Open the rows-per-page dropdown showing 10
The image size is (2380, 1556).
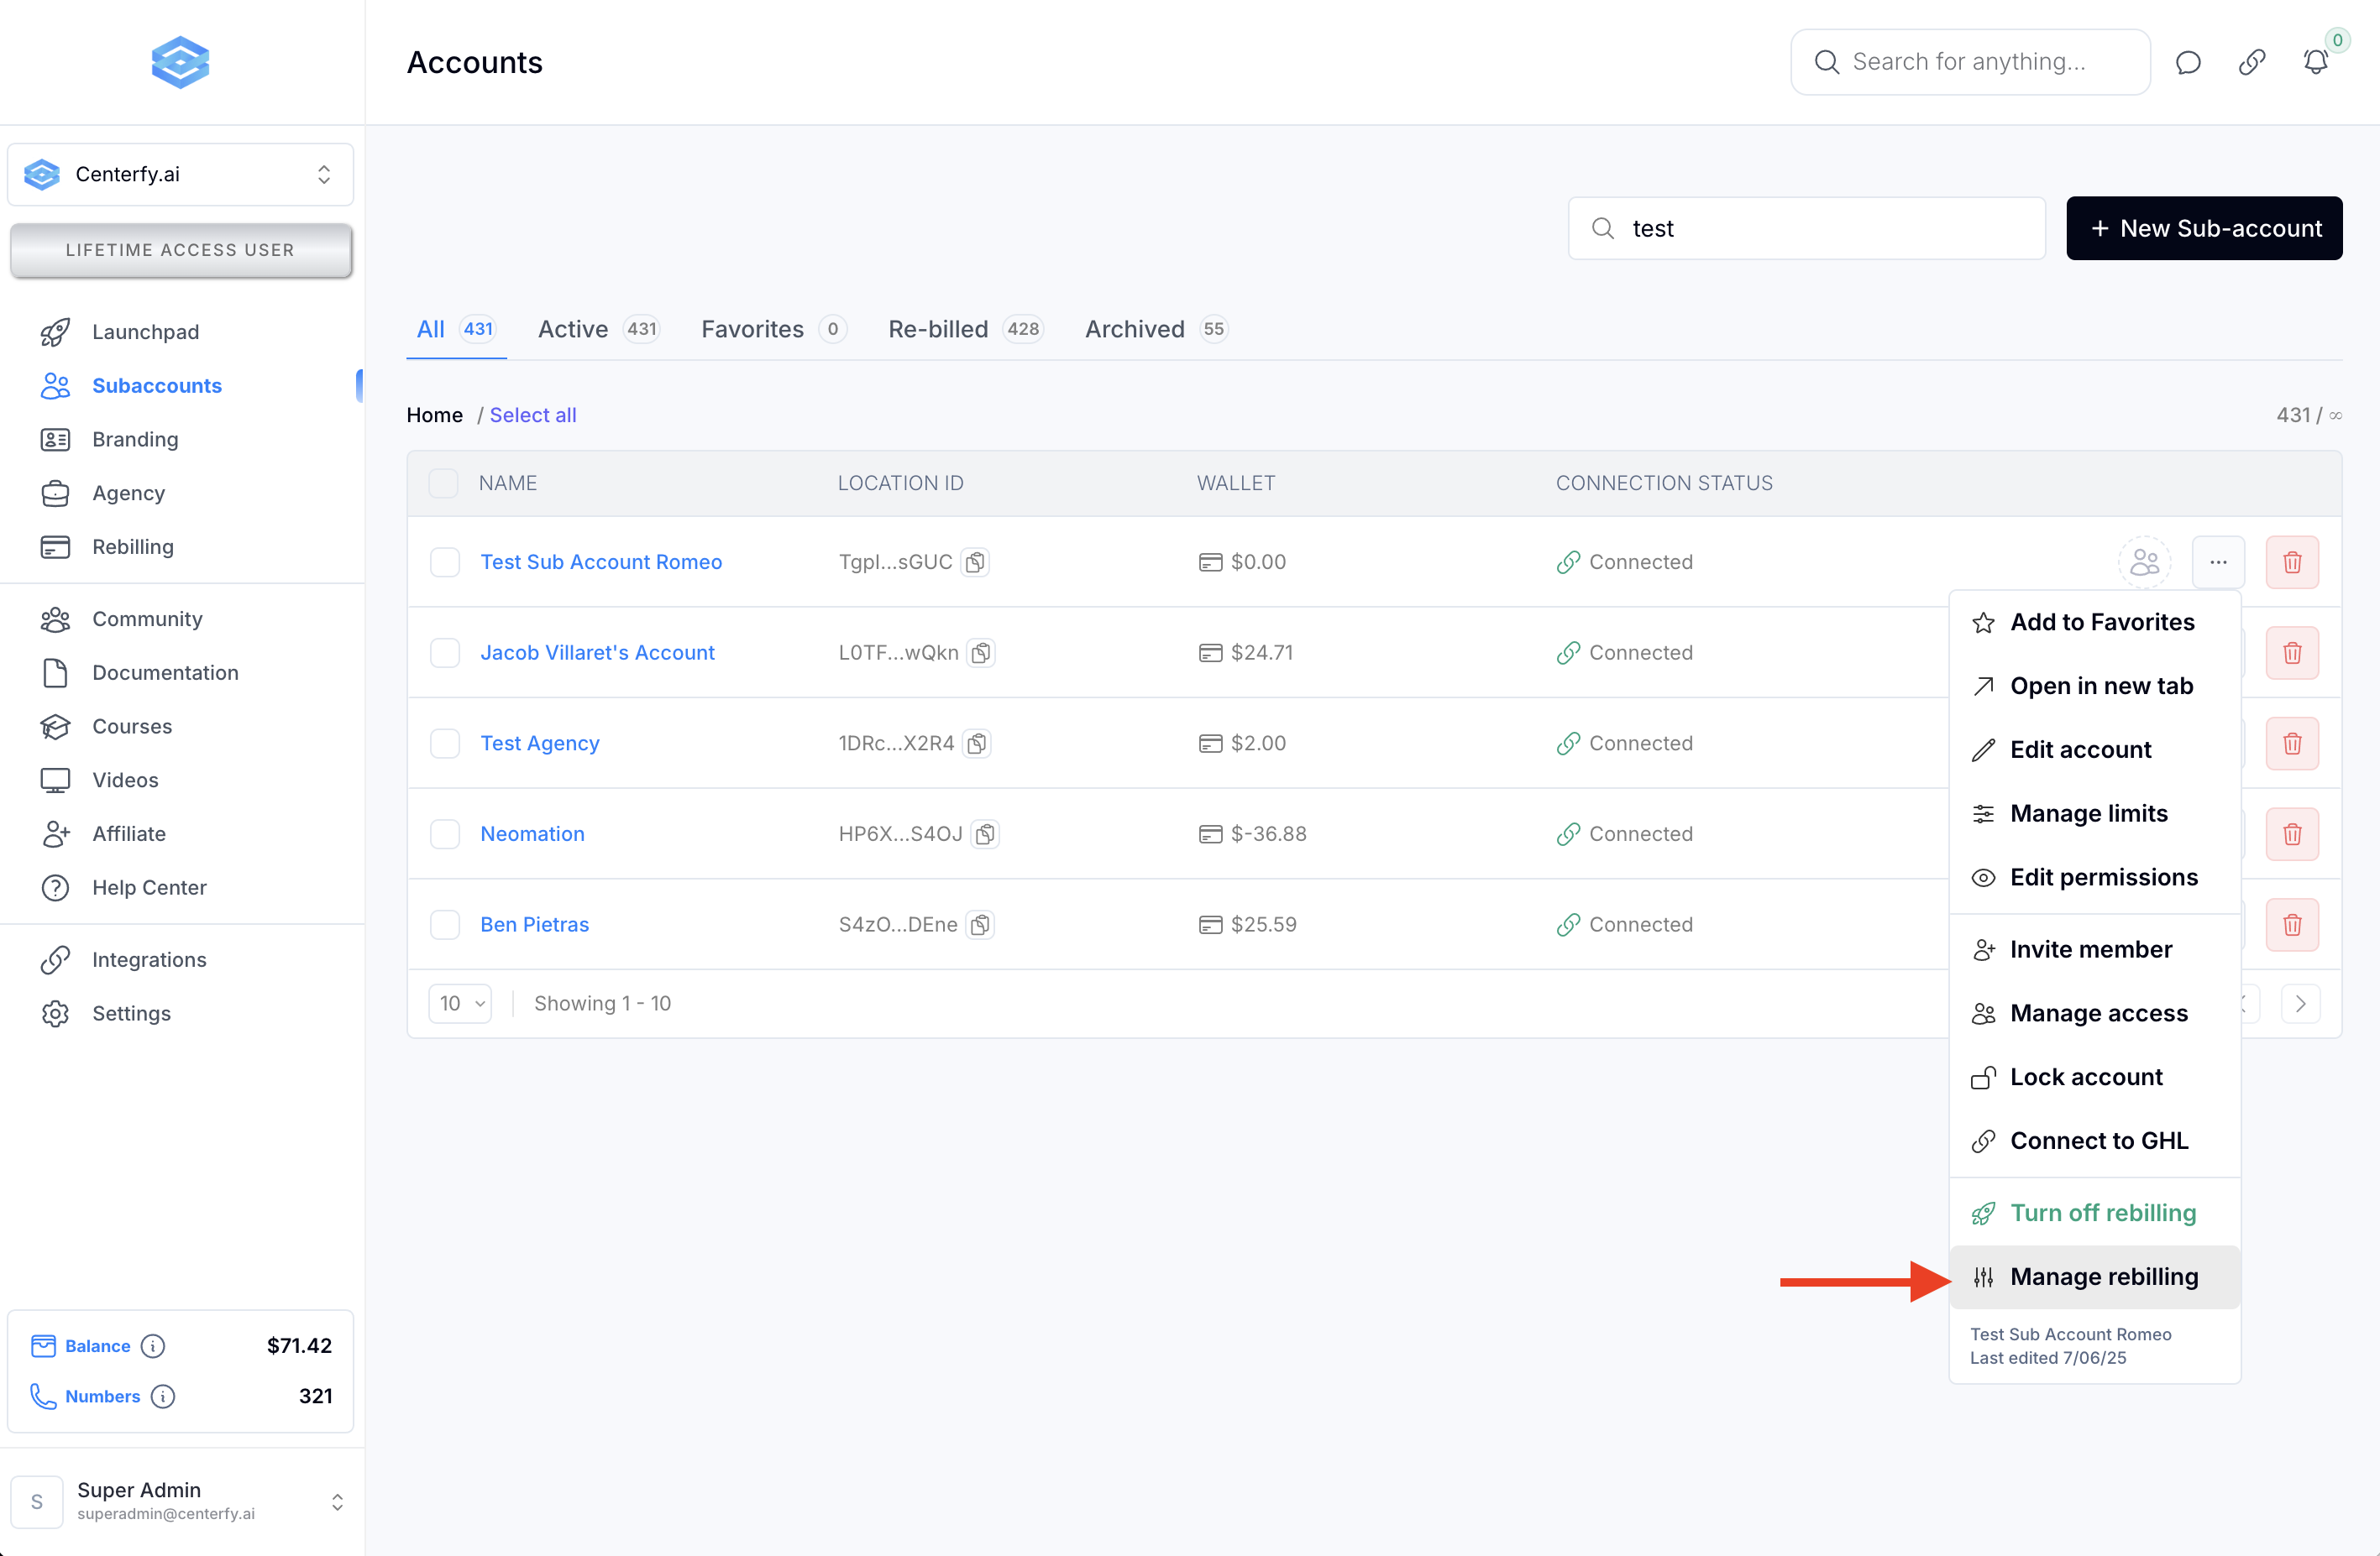pos(461,1004)
